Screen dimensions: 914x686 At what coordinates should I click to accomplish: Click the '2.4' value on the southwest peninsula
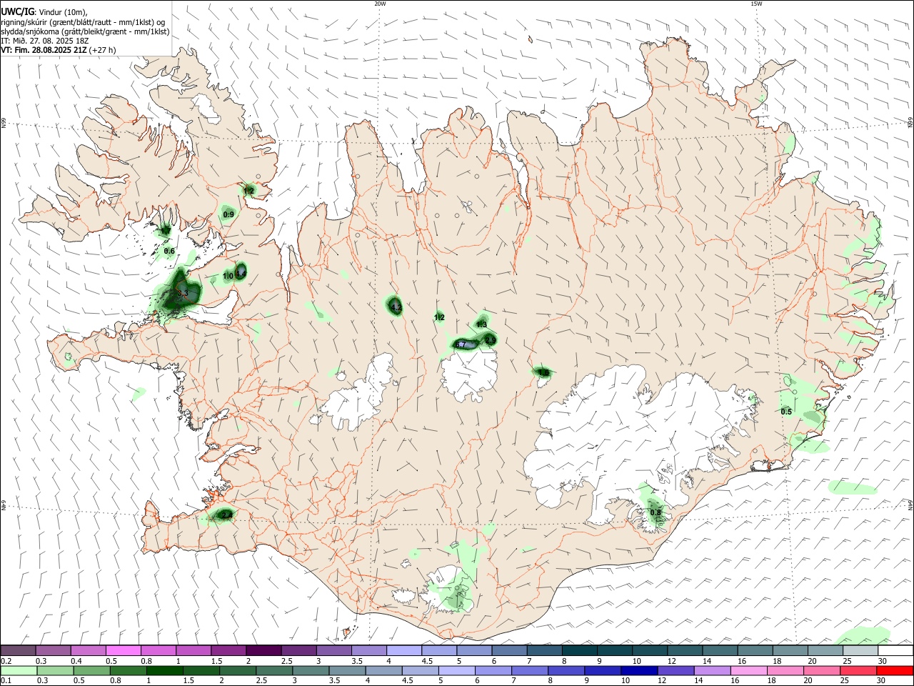point(227,514)
